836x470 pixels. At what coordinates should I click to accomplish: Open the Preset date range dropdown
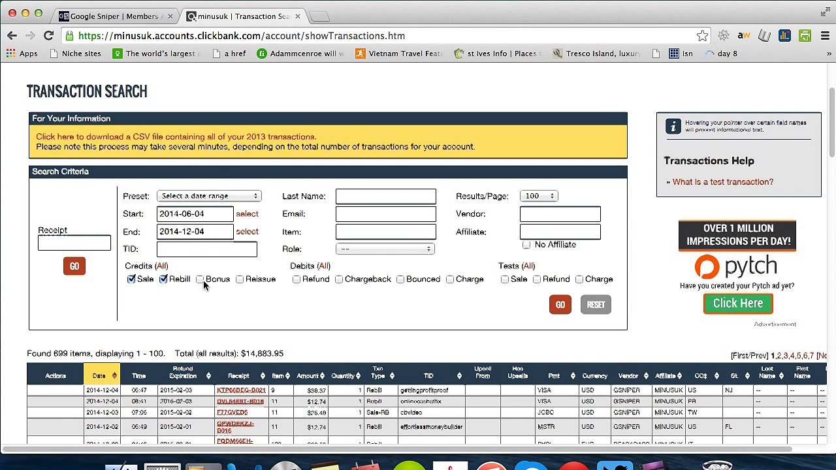209,196
